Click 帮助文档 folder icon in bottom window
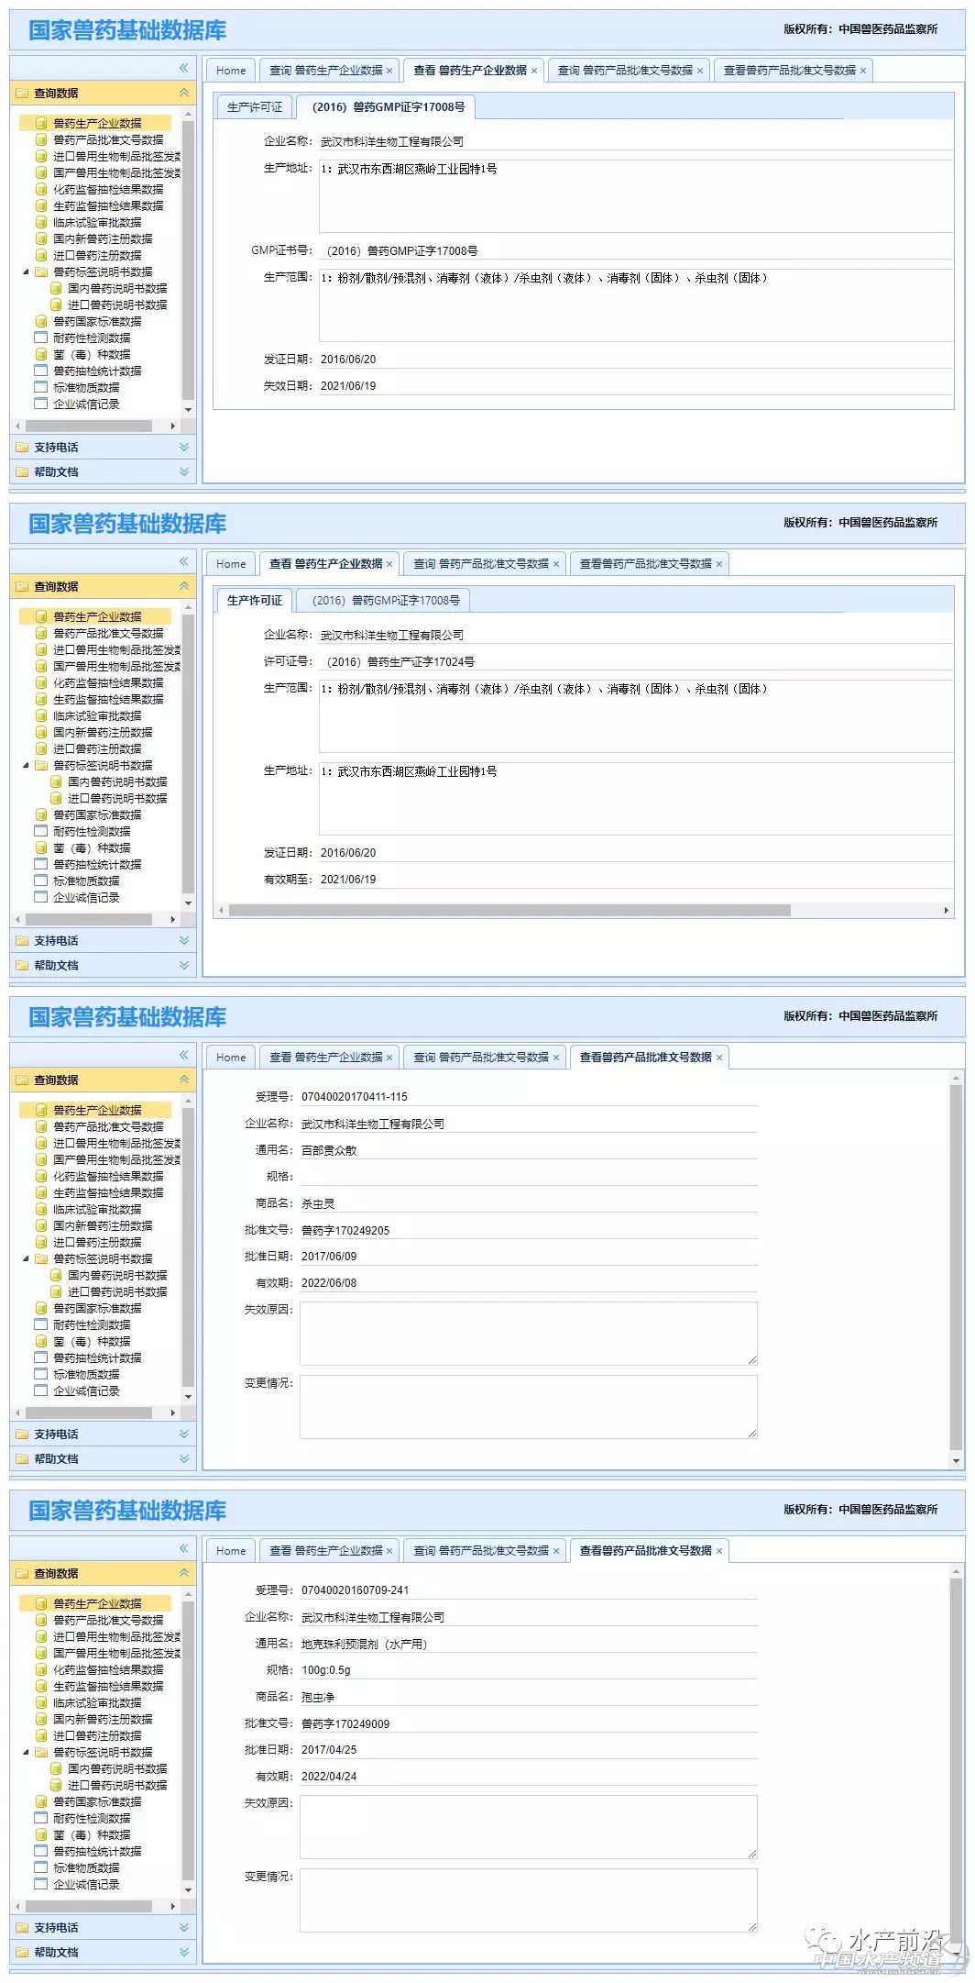Viewport: 975px width, 1983px height. click(22, 1952)
